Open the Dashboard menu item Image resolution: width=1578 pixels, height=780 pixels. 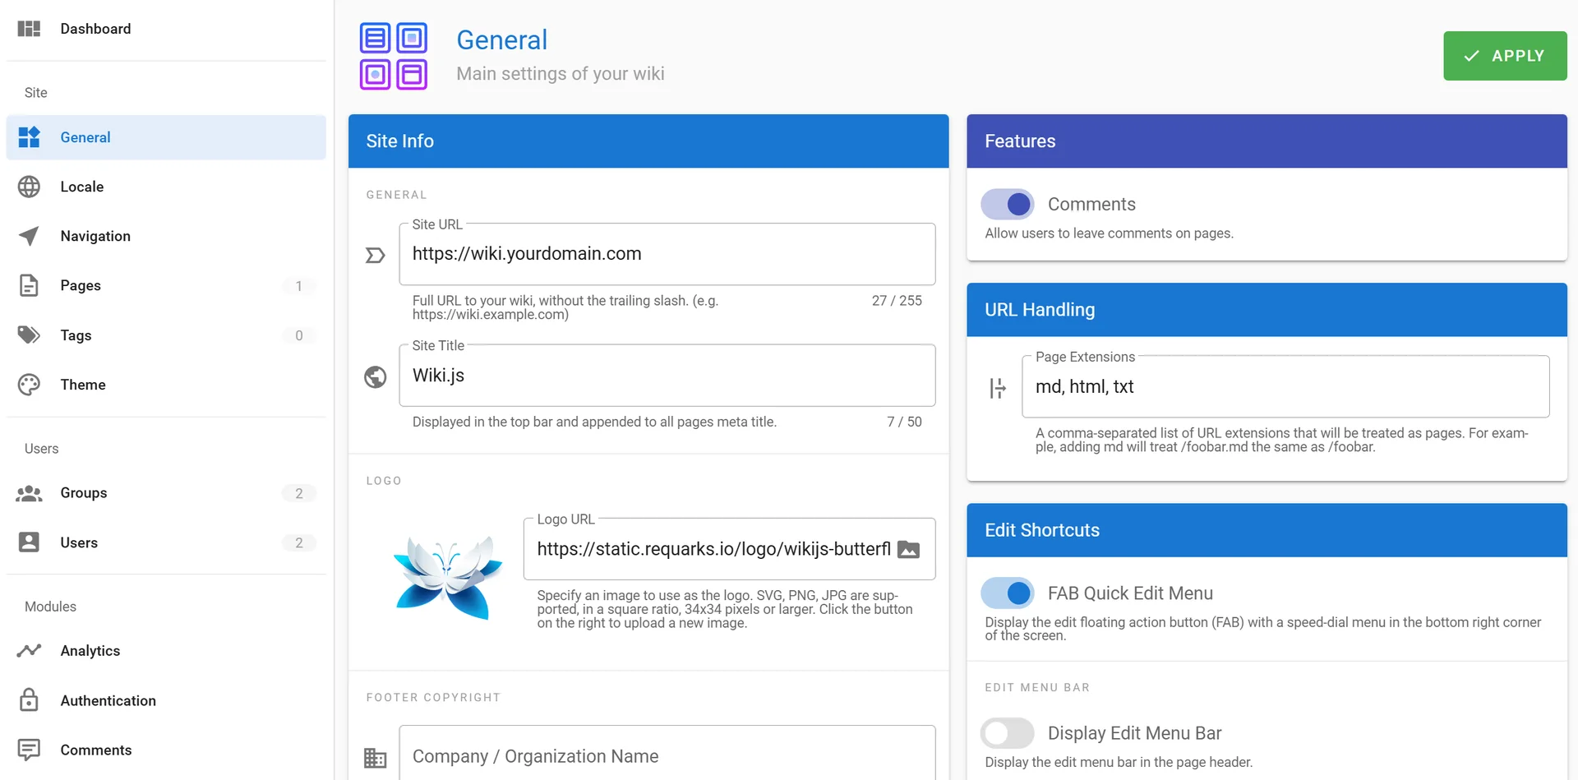tap(166, 29)
